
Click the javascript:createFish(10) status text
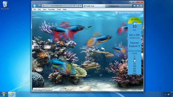click(x=42, y=89)
